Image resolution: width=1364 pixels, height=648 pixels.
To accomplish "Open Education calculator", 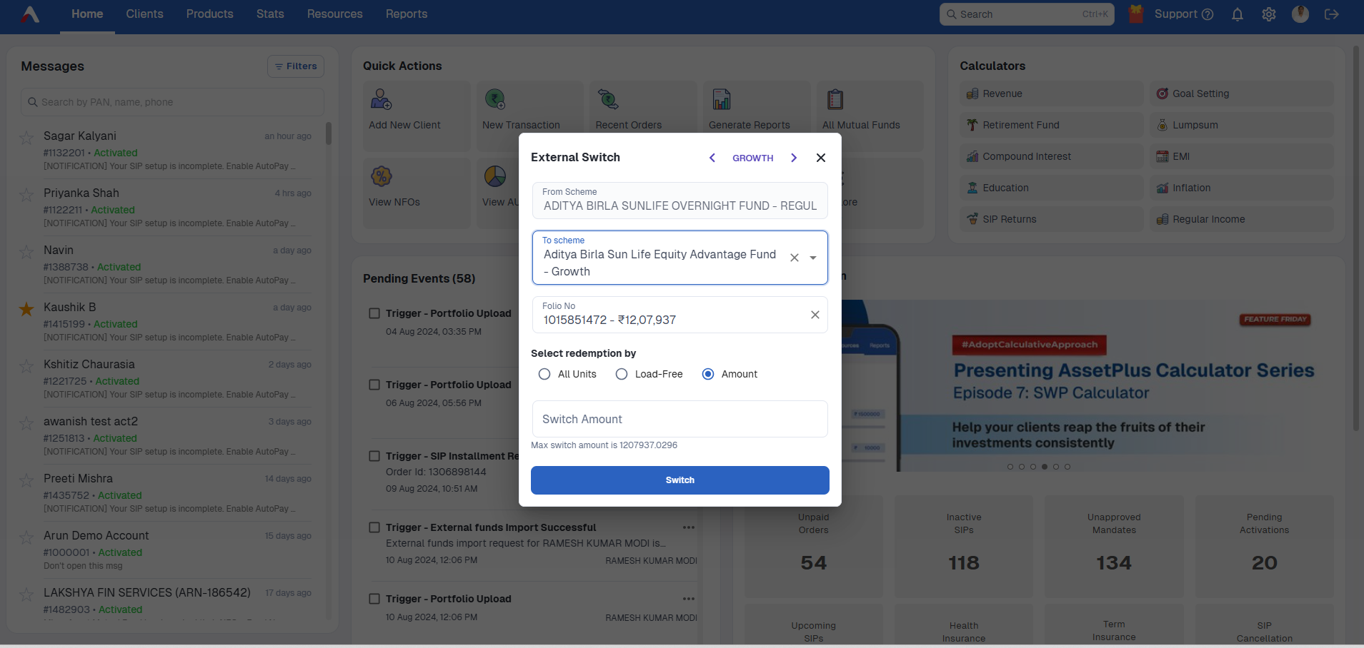I will click(x=1051, y=188).
